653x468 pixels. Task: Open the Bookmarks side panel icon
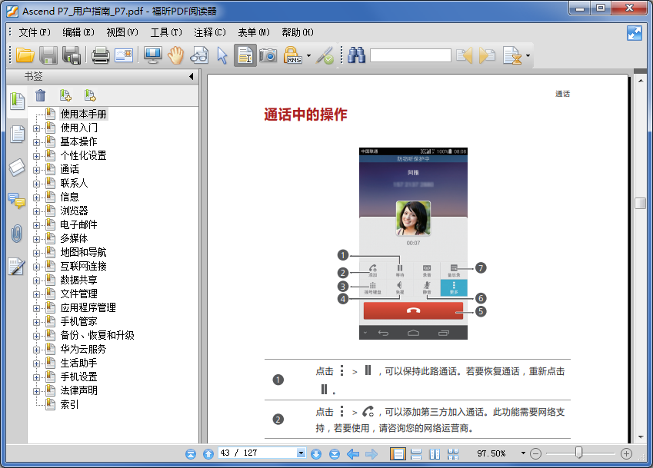(x=17, y=101)
